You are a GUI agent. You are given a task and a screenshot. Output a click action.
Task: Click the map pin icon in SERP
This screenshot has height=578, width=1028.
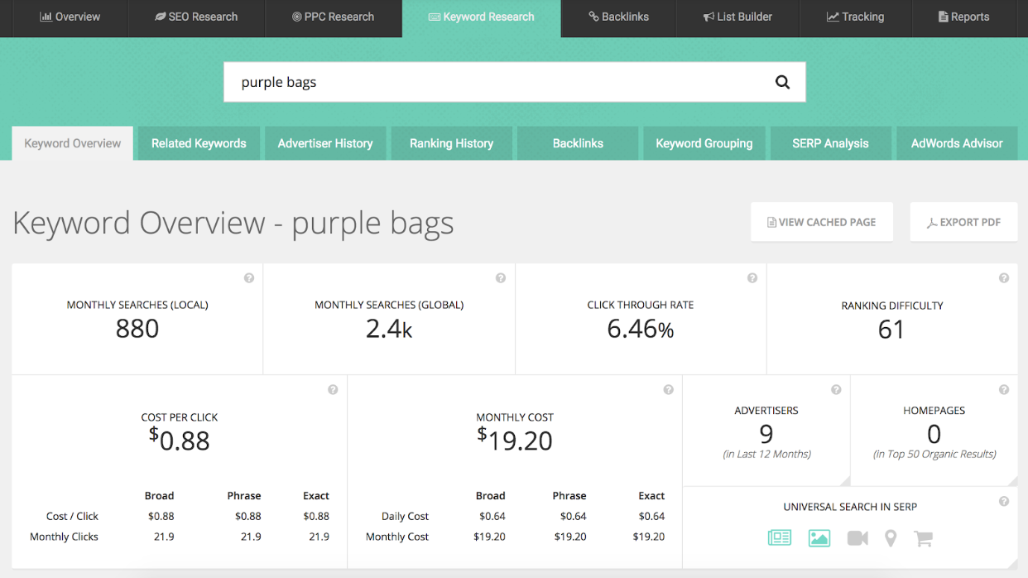(891, 538)
